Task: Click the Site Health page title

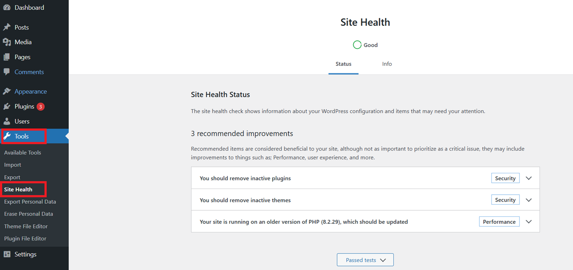Action: [365, 22]
